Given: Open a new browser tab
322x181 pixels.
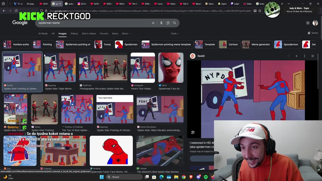Looking at the screenshot, I should [x=282, y=4].
